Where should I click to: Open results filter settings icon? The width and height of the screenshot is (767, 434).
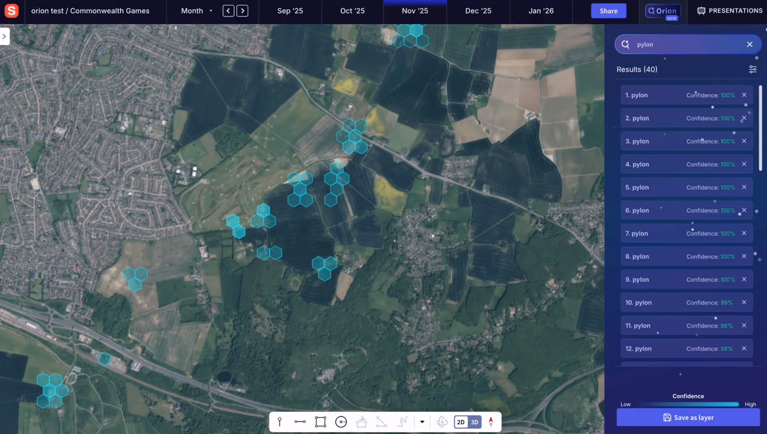tap(753, 70)
